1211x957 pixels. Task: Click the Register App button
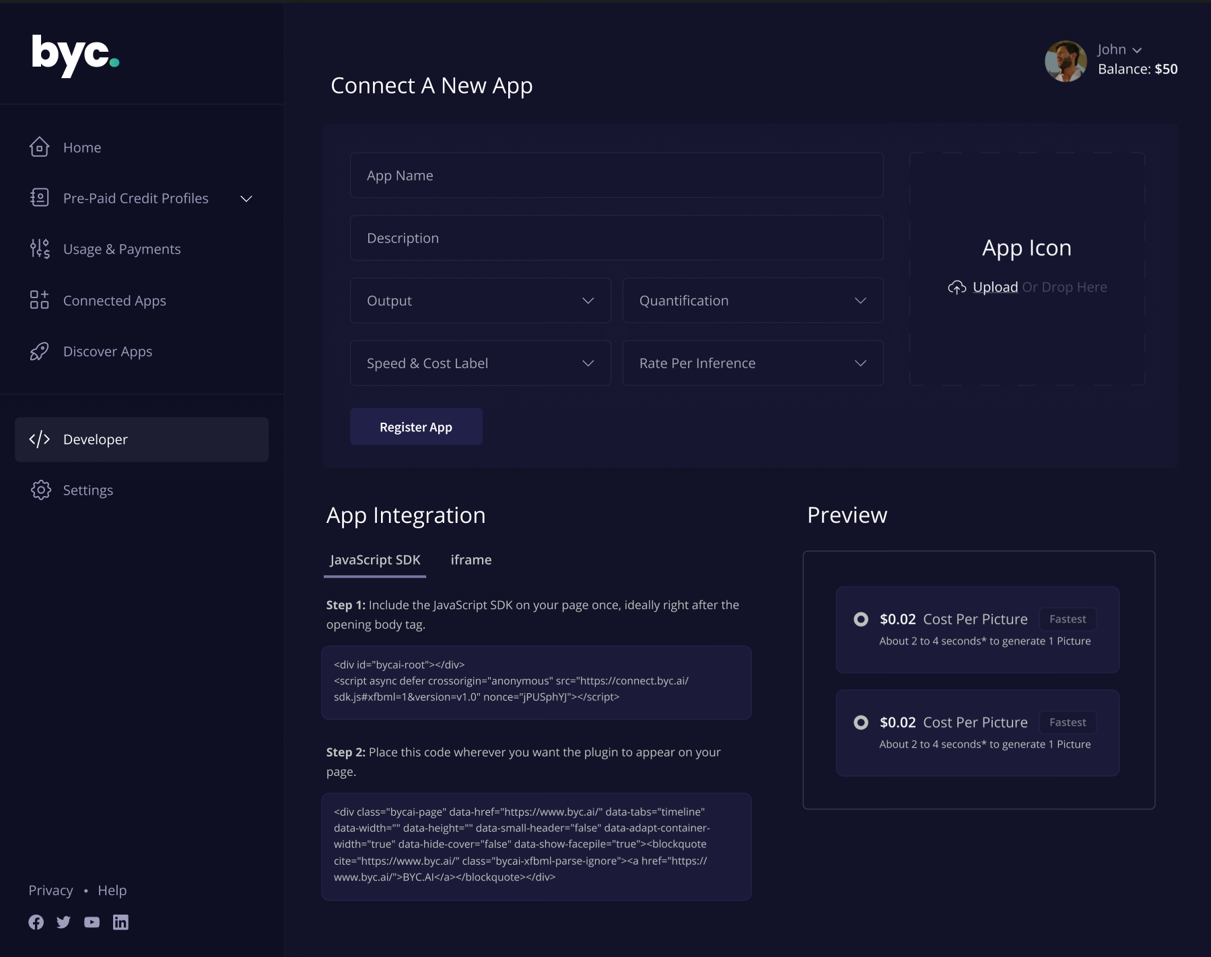(416, 427)
